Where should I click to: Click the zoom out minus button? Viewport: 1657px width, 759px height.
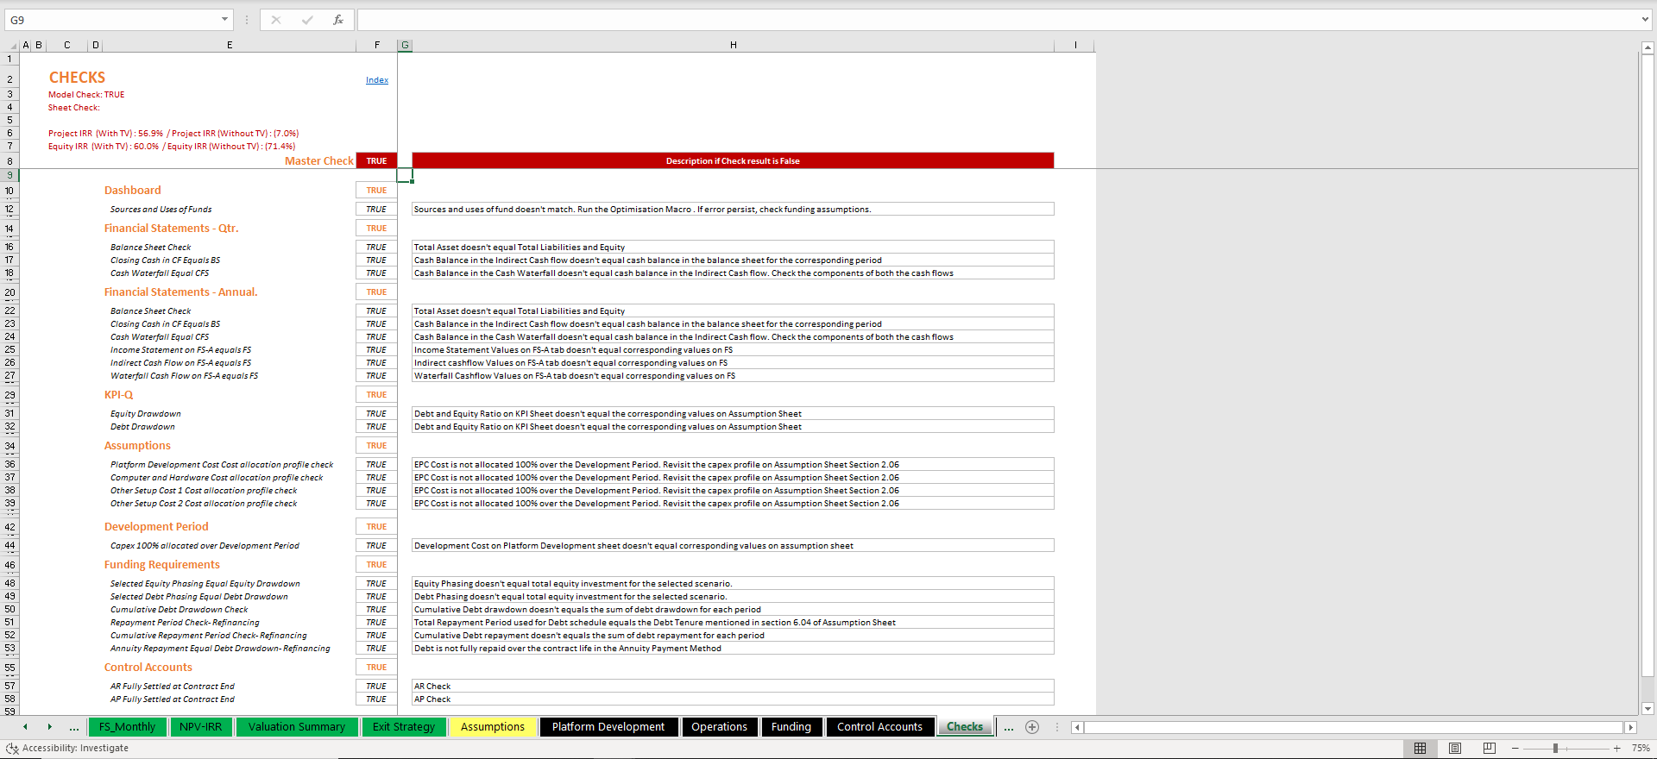tap(1515, 749)
